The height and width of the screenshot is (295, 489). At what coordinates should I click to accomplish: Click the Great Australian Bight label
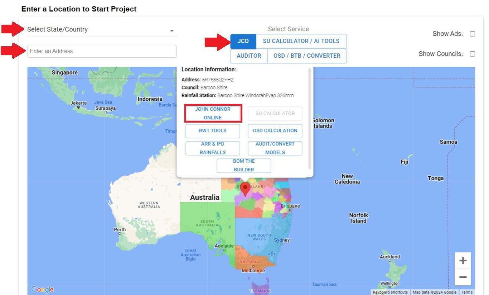[x=190, y=255]
